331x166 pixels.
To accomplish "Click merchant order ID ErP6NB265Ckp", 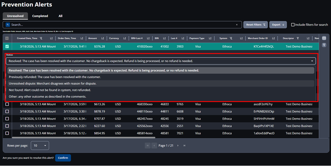I will pyautogui.click(x=264, y=112).
